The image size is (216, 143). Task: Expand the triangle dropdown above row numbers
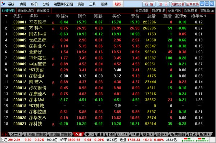(6, 16)
